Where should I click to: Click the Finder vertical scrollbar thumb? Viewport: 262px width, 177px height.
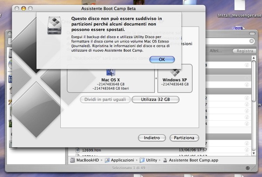click(254, 81)
